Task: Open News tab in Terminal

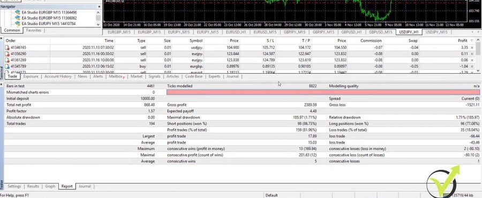Action: pos(82,77)
